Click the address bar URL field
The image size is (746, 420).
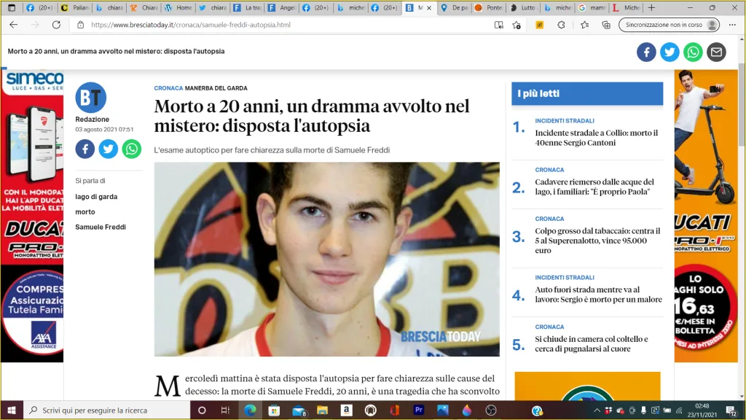click(x=286, y=25)
